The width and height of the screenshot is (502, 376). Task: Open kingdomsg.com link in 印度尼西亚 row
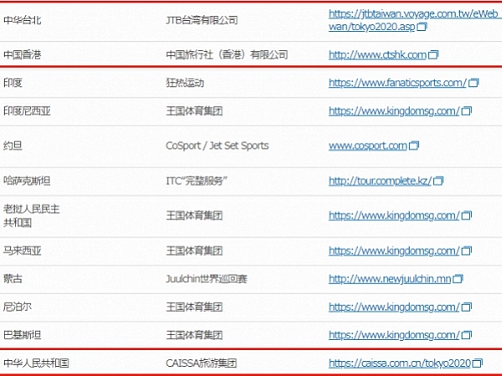point(394,111)
